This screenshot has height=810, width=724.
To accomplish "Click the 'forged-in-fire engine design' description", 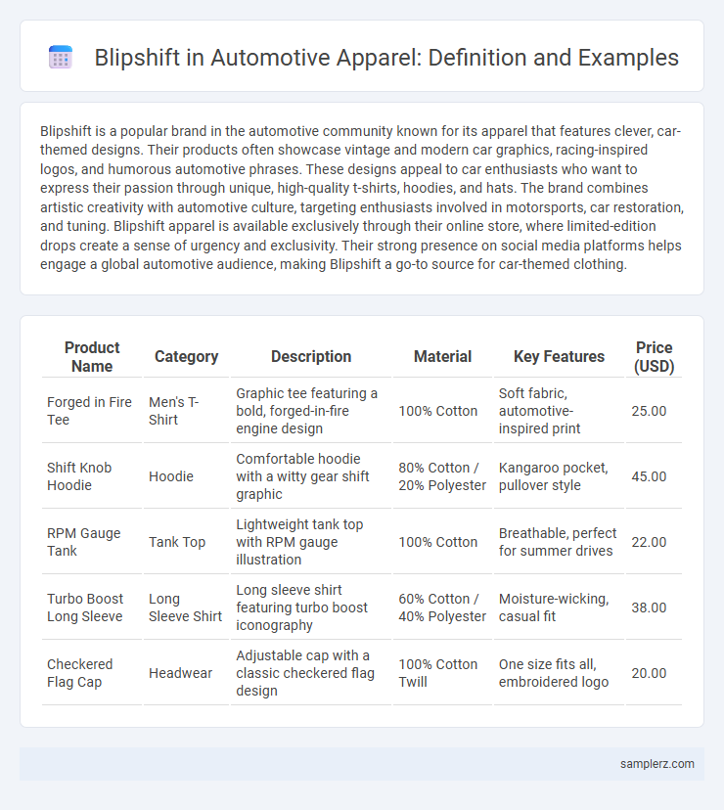I will 310,411.
